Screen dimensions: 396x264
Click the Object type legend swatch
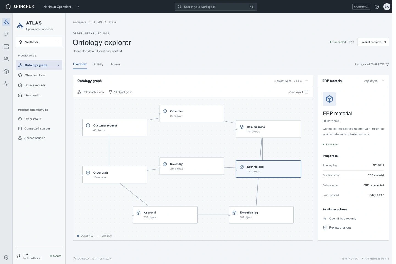click(78, 236)
